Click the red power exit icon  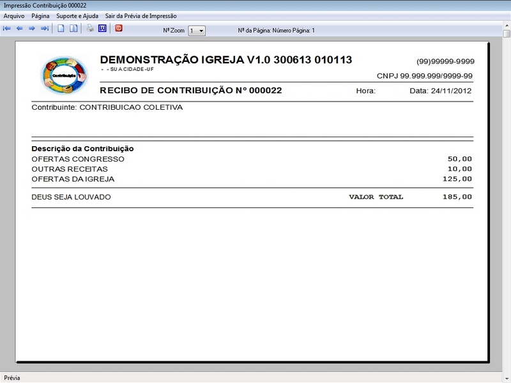point(119,28)
